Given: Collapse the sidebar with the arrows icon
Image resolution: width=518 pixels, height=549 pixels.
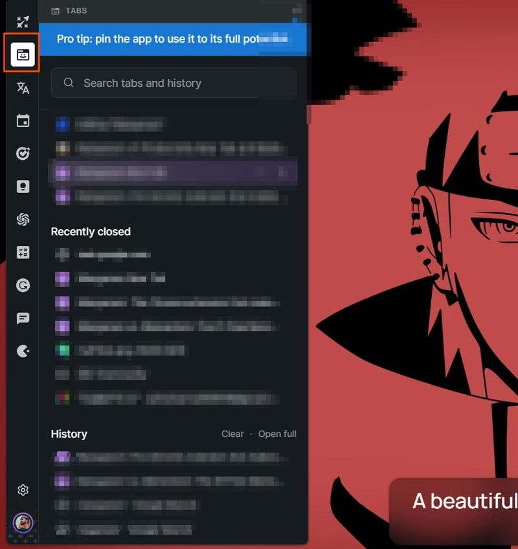Looking at the screenshot, I should (x=23, y=22).
